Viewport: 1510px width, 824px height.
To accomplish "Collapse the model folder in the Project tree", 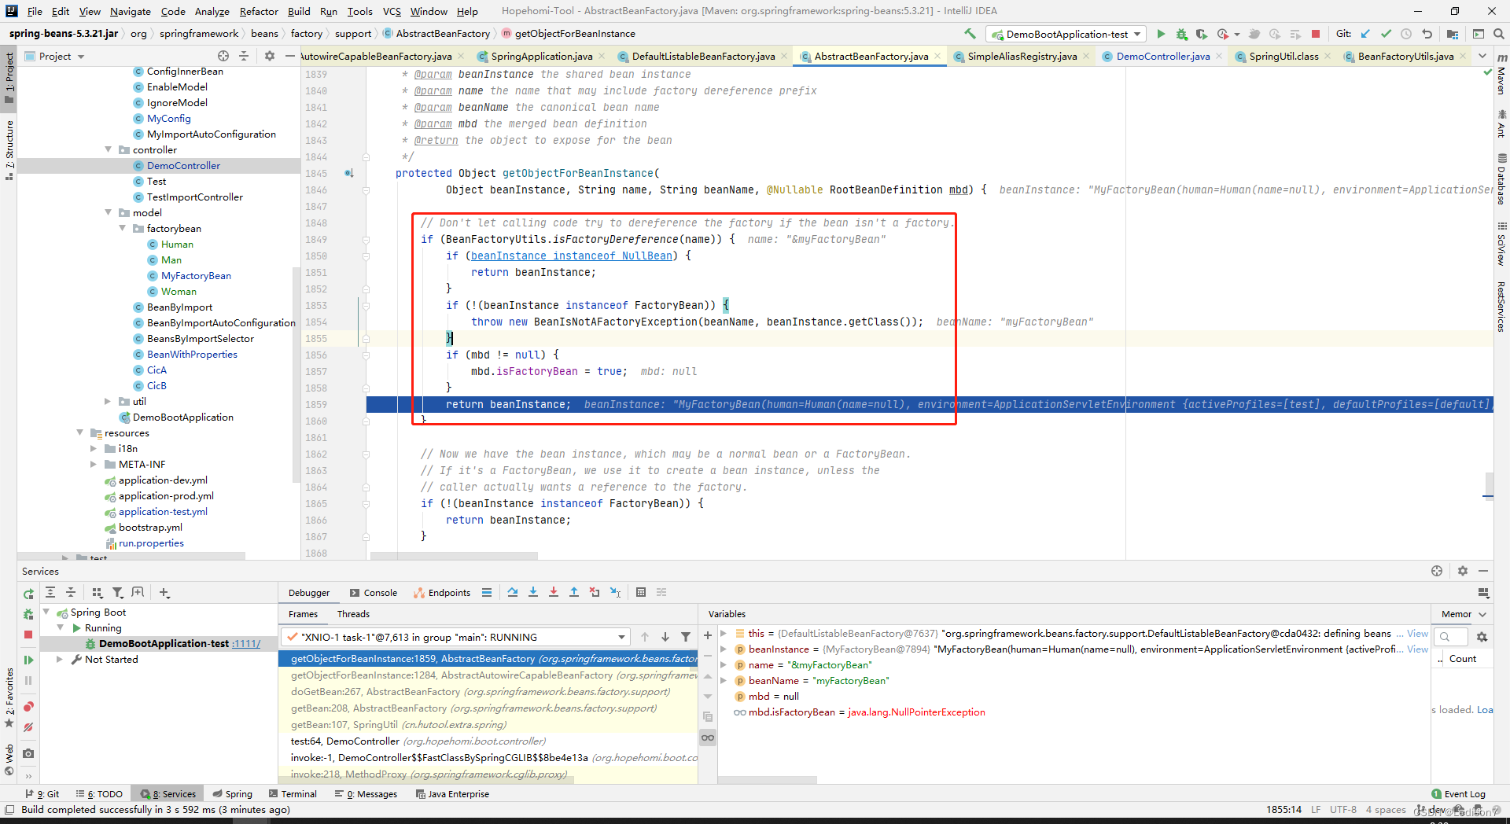I will pyautogui.click(x=108, y=212).
